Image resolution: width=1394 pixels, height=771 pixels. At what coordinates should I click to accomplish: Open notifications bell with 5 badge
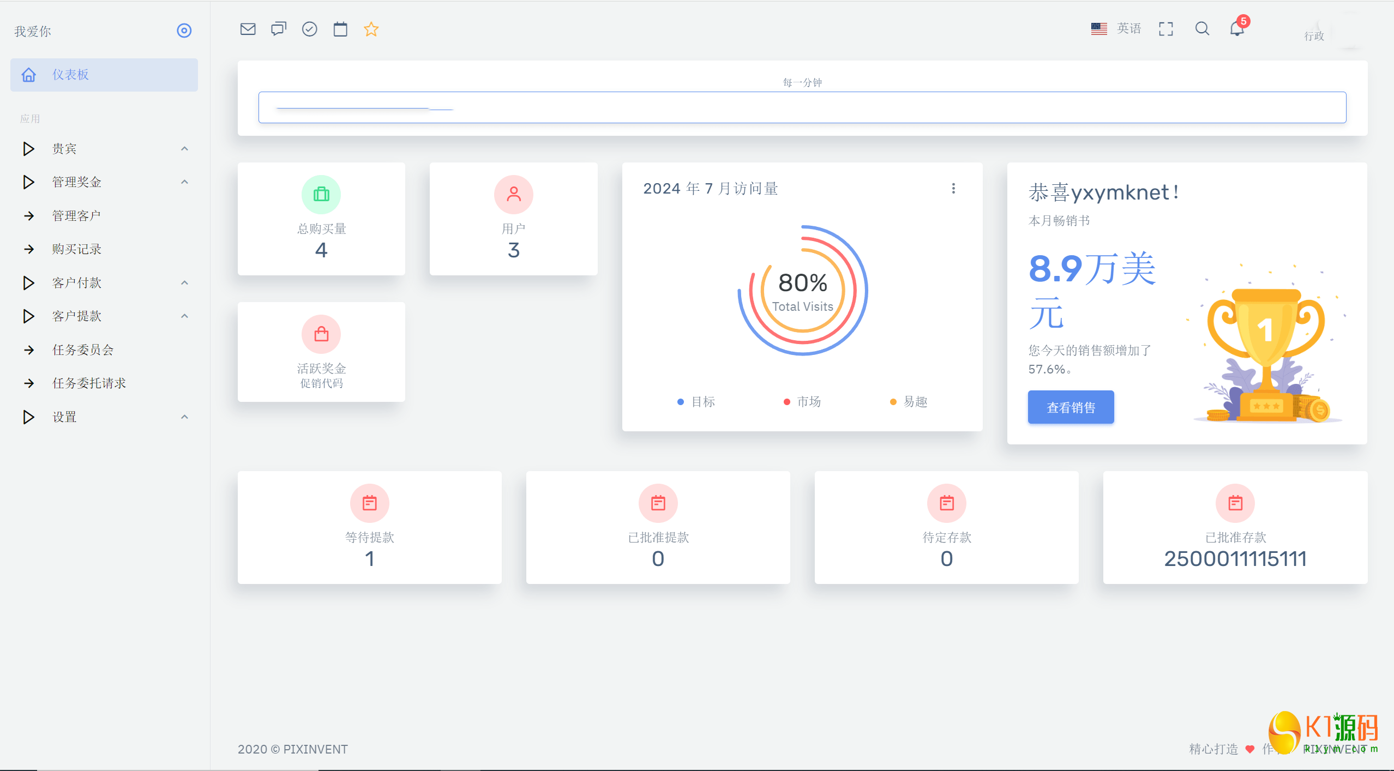1237,28
